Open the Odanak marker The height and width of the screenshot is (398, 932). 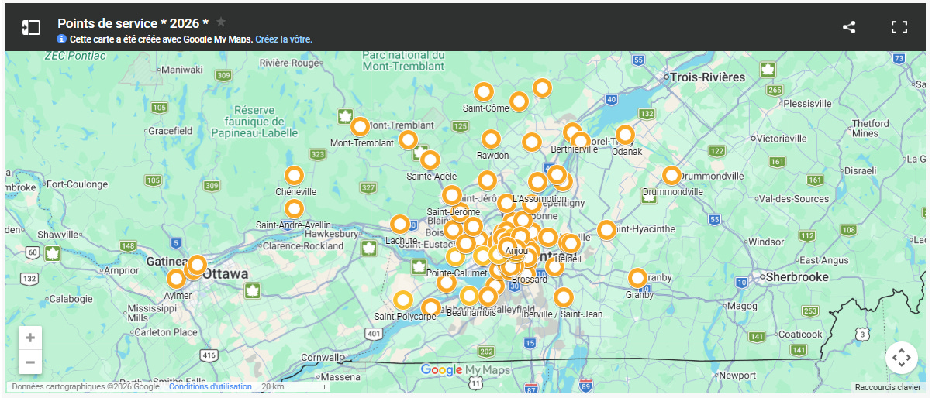coord(625,136)
